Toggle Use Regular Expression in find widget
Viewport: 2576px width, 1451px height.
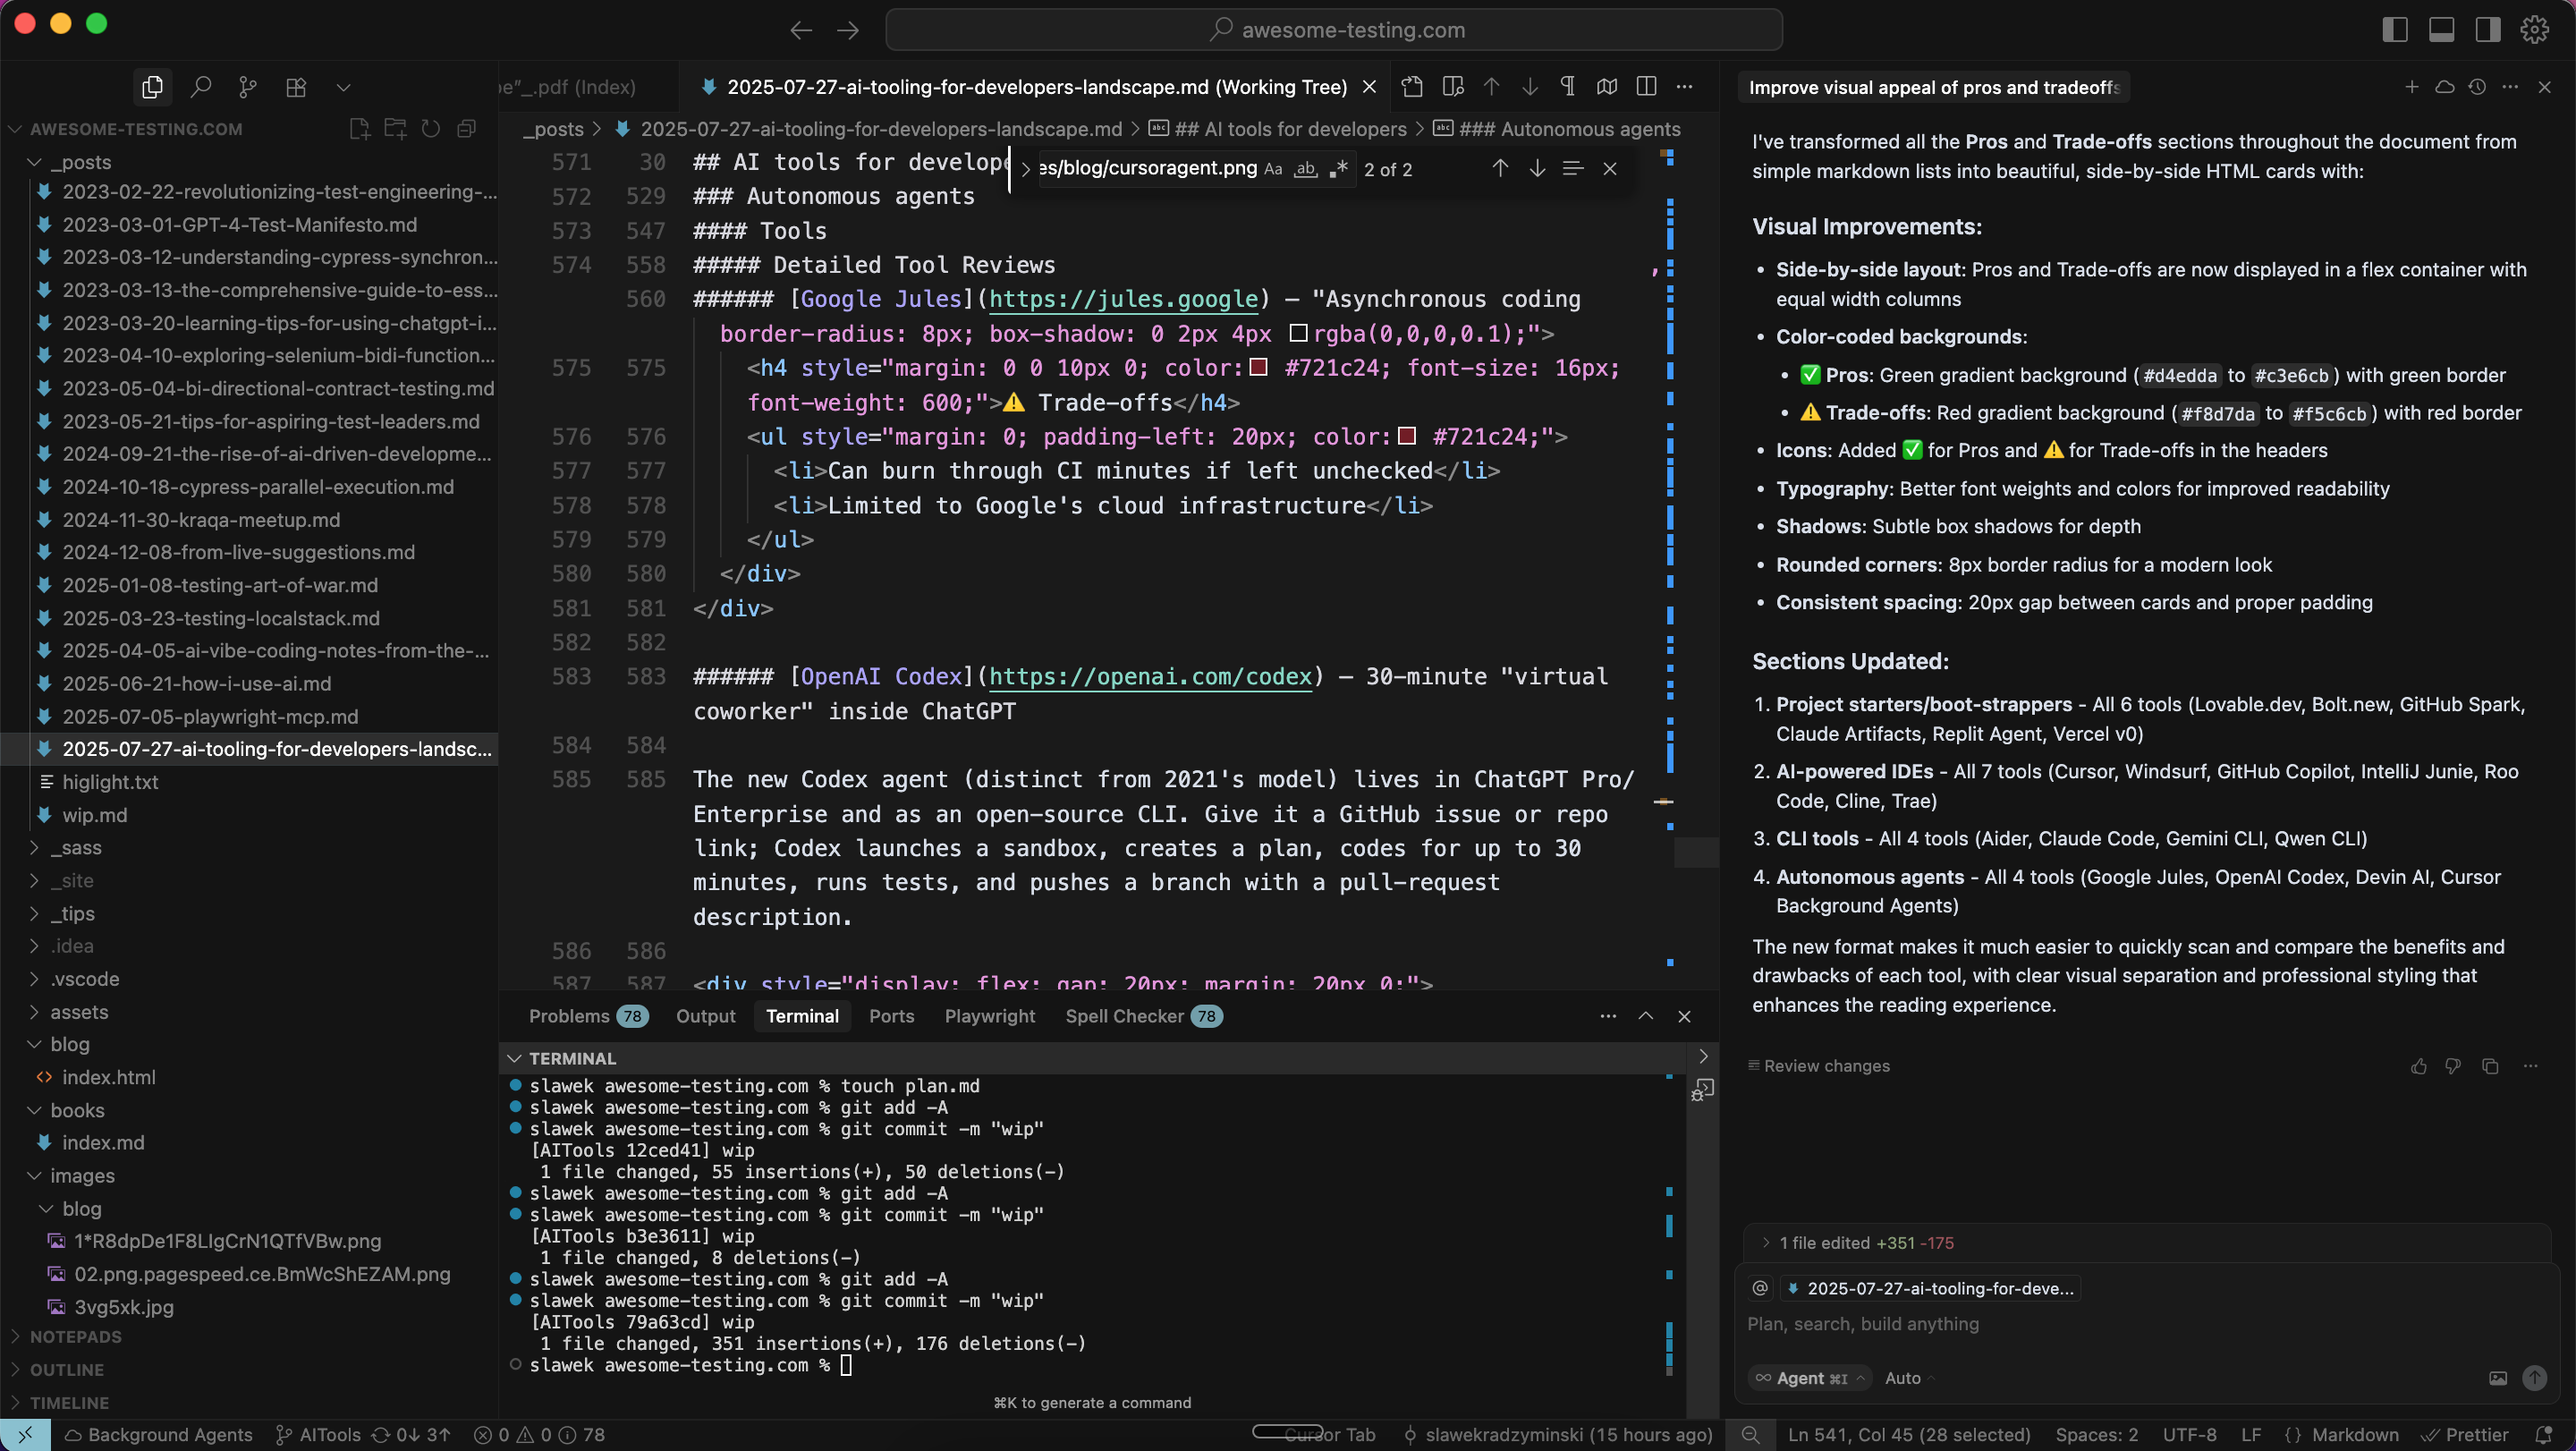1338,169
